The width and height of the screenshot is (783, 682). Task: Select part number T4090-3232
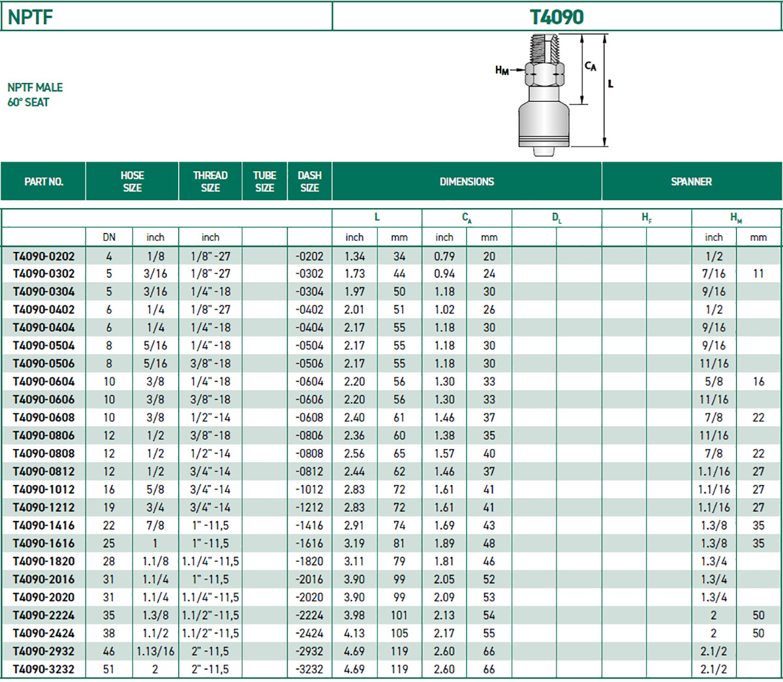click(x=44, y=669)
